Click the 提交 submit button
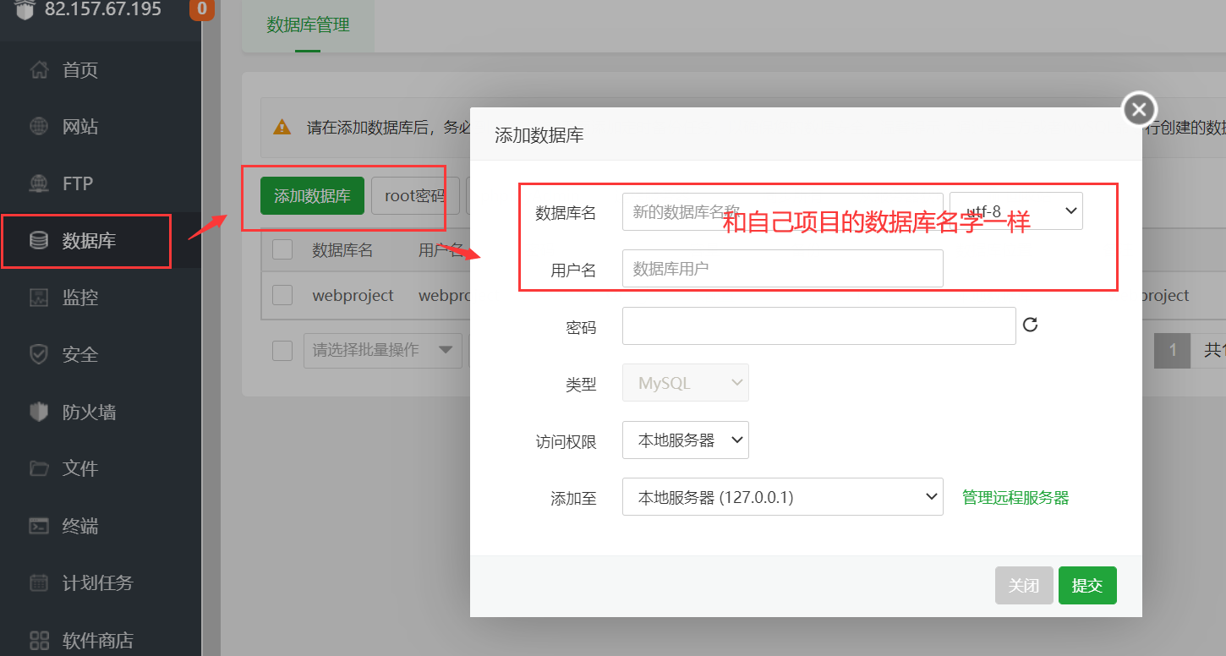This screenshot has width=1226, height=656. coord(1087,585)
